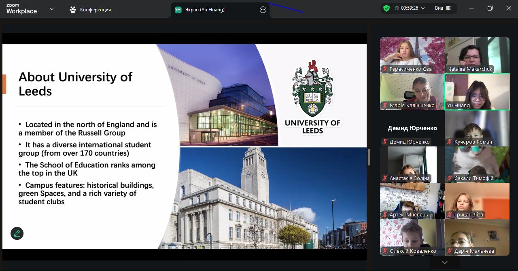This screenshot has height=271, width=518.
Task: Select Yu Huang's highlighted video tile
Action: 477,91
